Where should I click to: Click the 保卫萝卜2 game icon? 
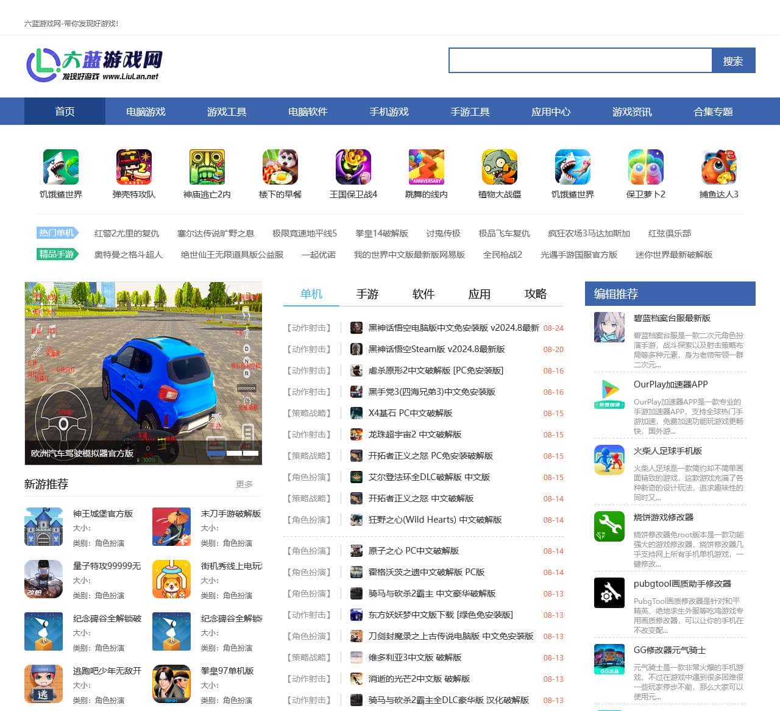646,167
